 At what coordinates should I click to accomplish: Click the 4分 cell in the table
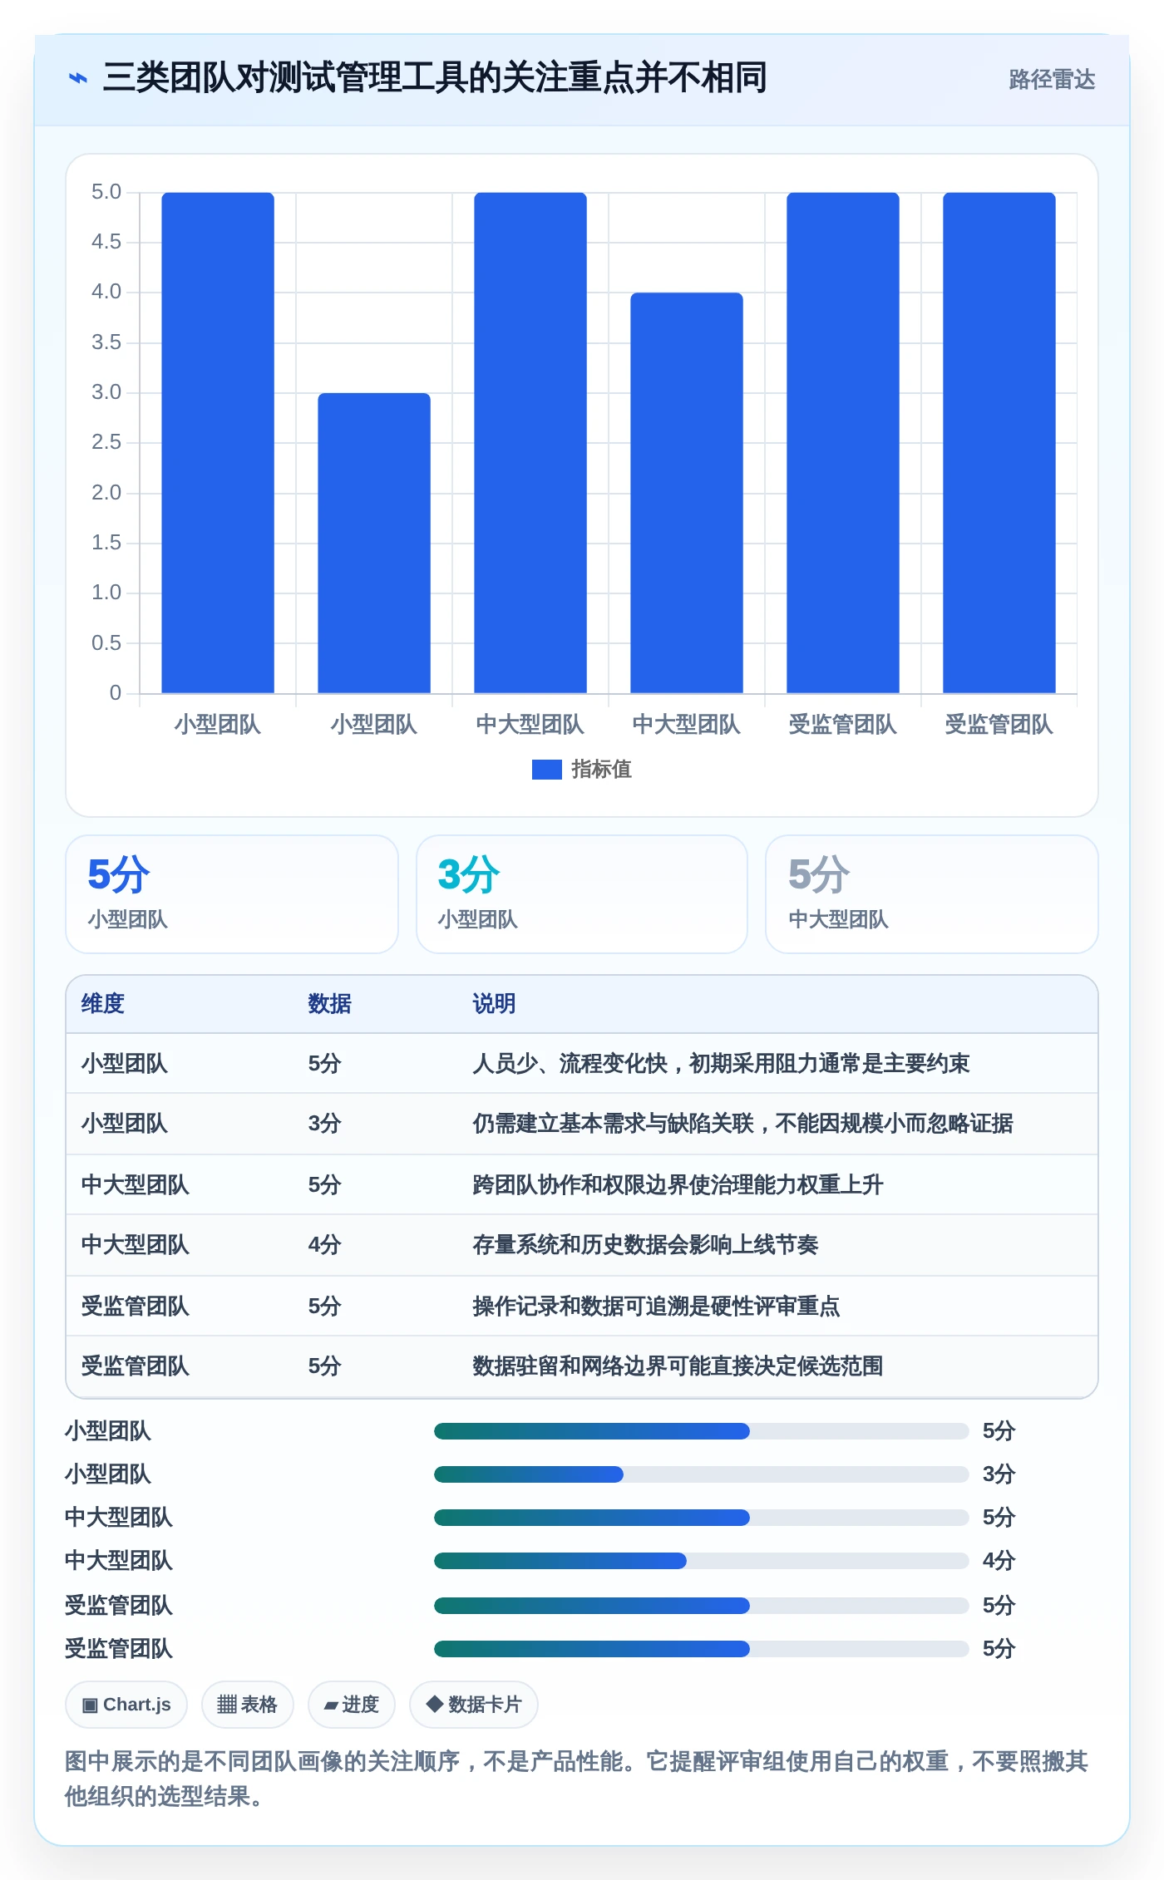[324, 1244]
